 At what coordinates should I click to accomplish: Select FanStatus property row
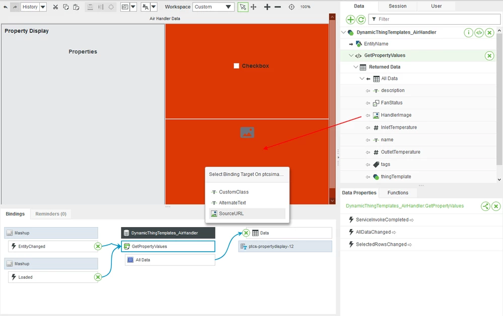(418, 103)
